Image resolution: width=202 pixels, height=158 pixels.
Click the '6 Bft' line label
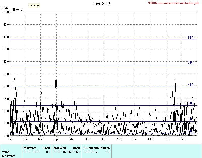click(x=191, y=37)
